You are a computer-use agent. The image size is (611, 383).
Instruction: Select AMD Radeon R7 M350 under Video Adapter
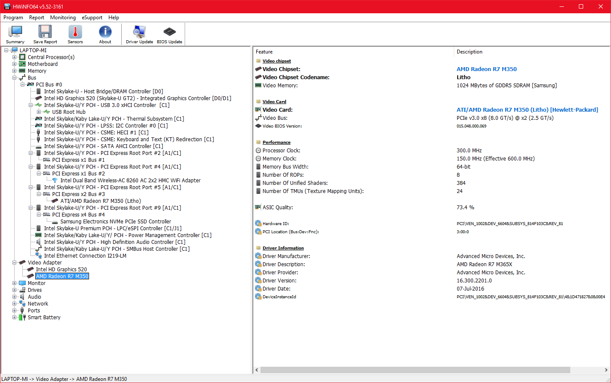coord(62,276)
